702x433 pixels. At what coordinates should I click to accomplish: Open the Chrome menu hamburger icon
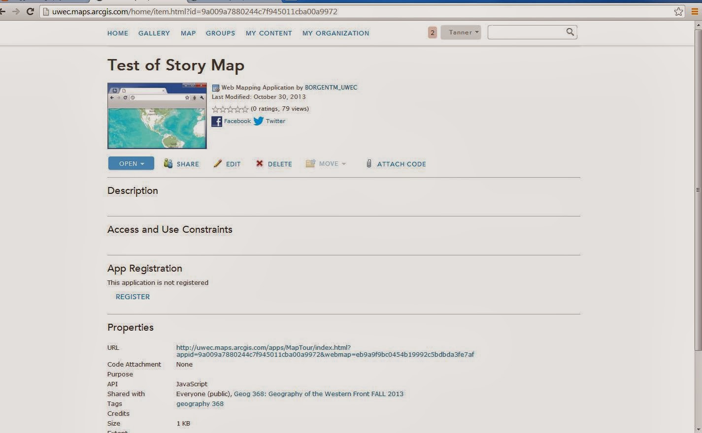click(x=695, y=11)
